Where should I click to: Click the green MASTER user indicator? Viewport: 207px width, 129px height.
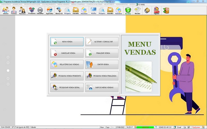145,127
